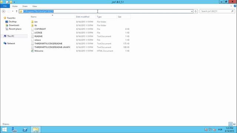Viewport: 237px width, 133px height.
Task: Click the POR language indicator
Action: (220, 130)
